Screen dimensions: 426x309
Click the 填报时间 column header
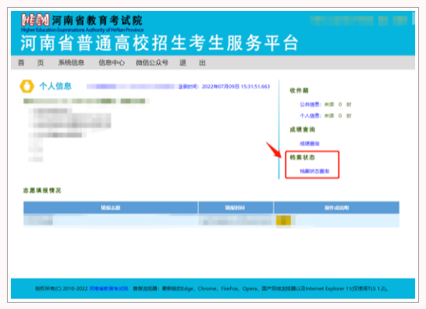click(x=236, y=208)
